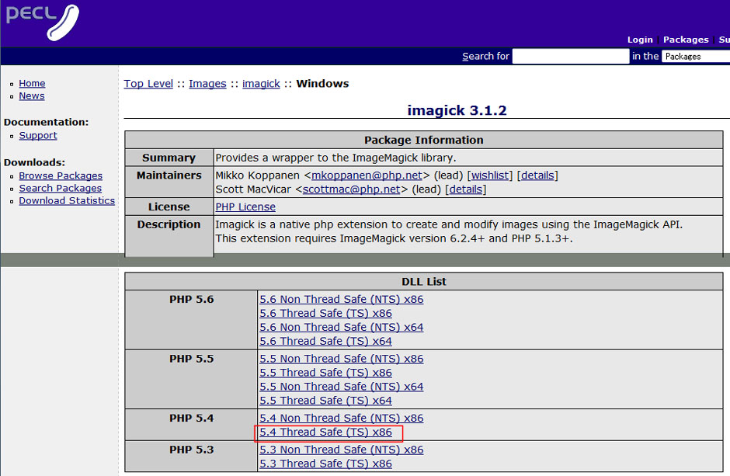Image resolution: width=730 pixels, height=476 pixels.
Task: Navigate to imagick breadcrumb
Action: (261, 84)
